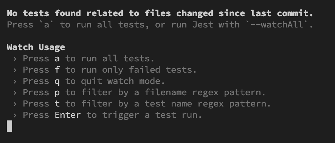Click the bold 'q' key hint
Viewport: 335px width, 143px height.
click(57, 82)
